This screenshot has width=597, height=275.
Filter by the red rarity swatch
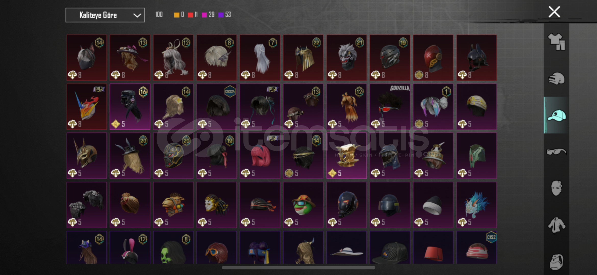[x=190, y=15]
